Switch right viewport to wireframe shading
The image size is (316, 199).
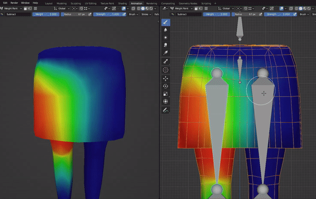click(x=297, y=8)
